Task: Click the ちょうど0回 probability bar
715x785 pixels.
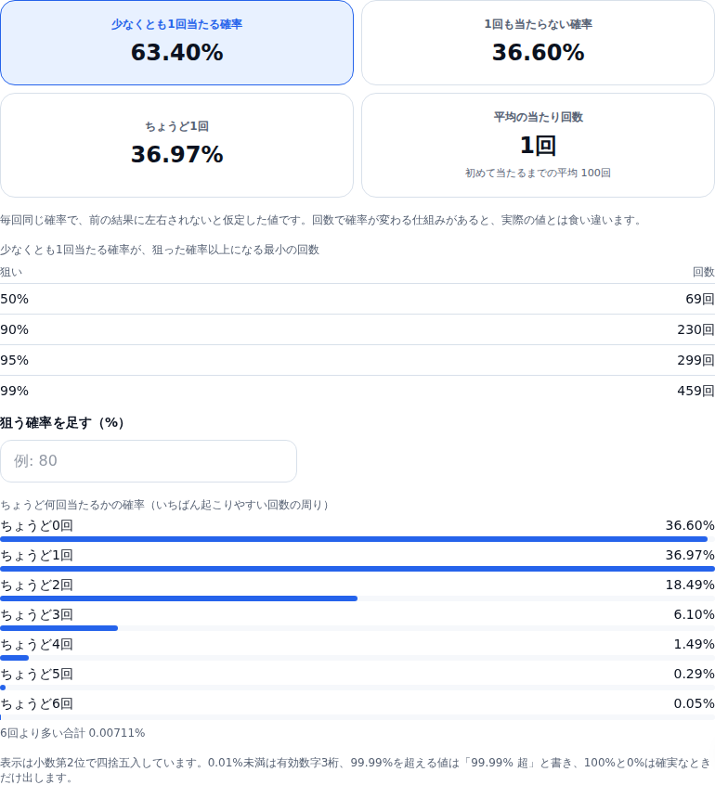Action: click(357, 539)
